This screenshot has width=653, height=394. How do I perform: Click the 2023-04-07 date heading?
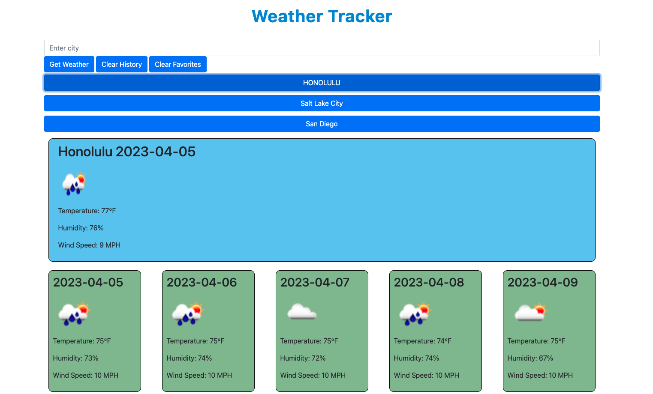coord(315,282)
